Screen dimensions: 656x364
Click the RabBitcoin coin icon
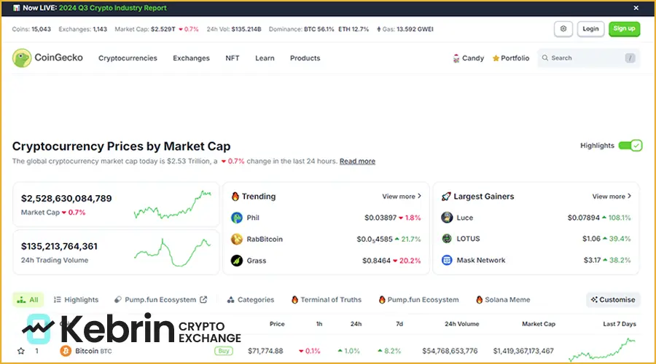[237, 239]
